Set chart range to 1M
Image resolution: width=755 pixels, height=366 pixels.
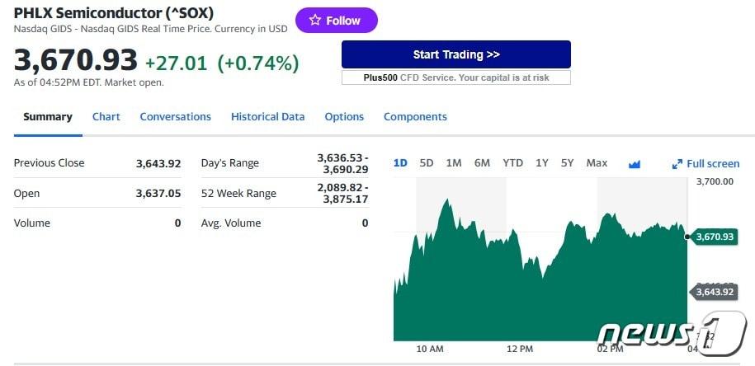(x=454, y=163)
